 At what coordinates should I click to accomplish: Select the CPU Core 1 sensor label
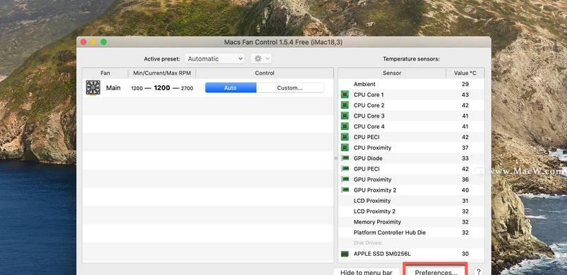368,95
